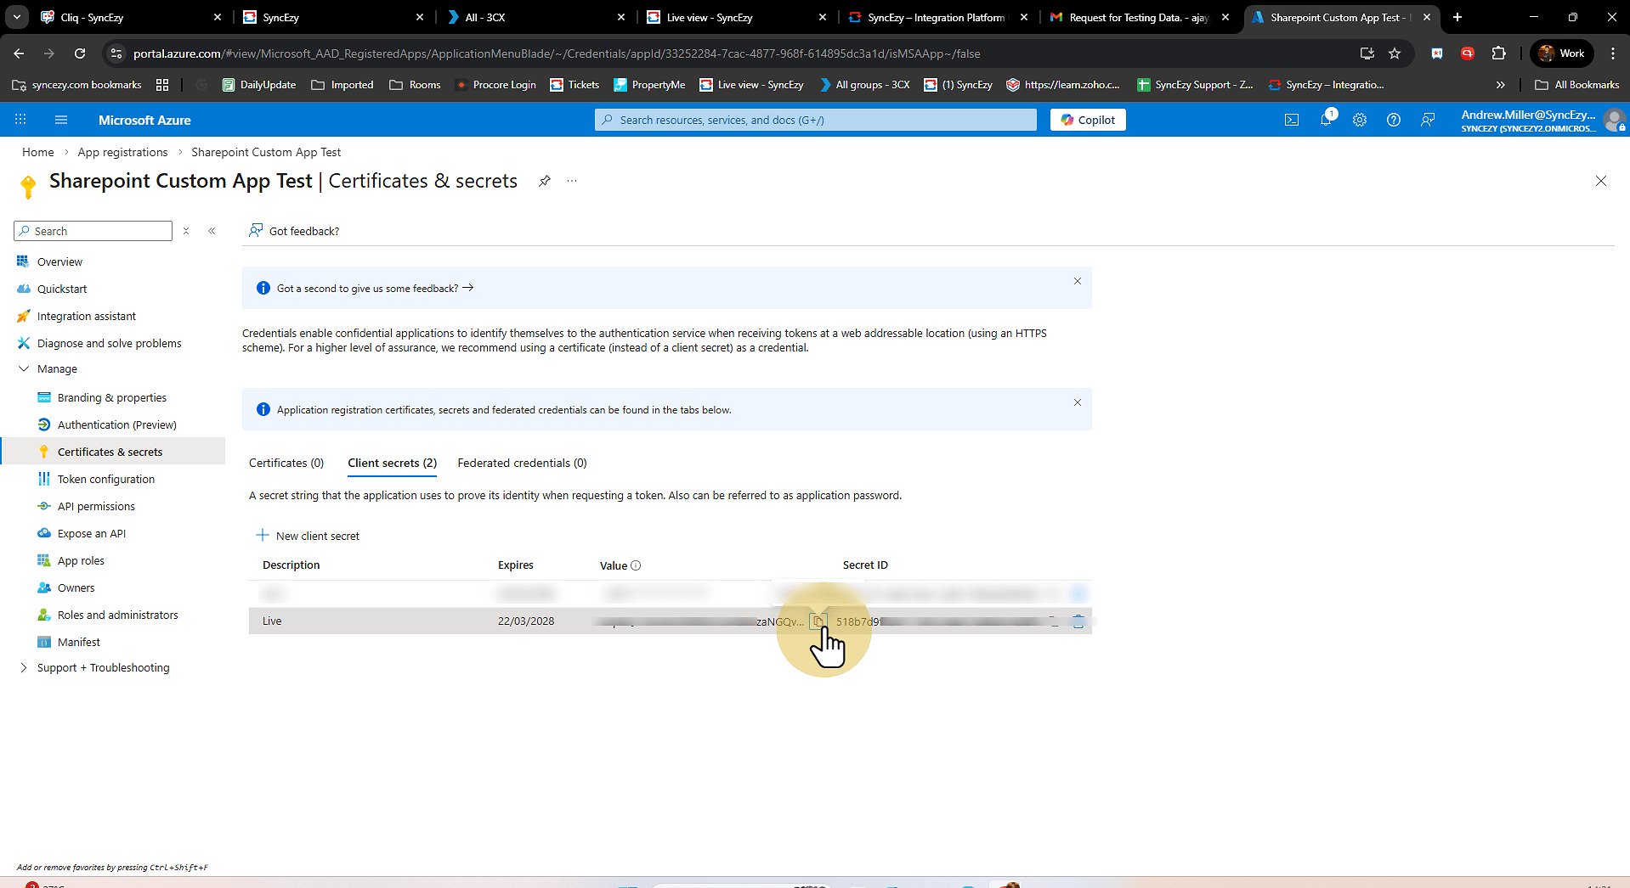1630x888 pixels.
Task: Expand Support + Troubleshooting section
Action: coord(24,668)
